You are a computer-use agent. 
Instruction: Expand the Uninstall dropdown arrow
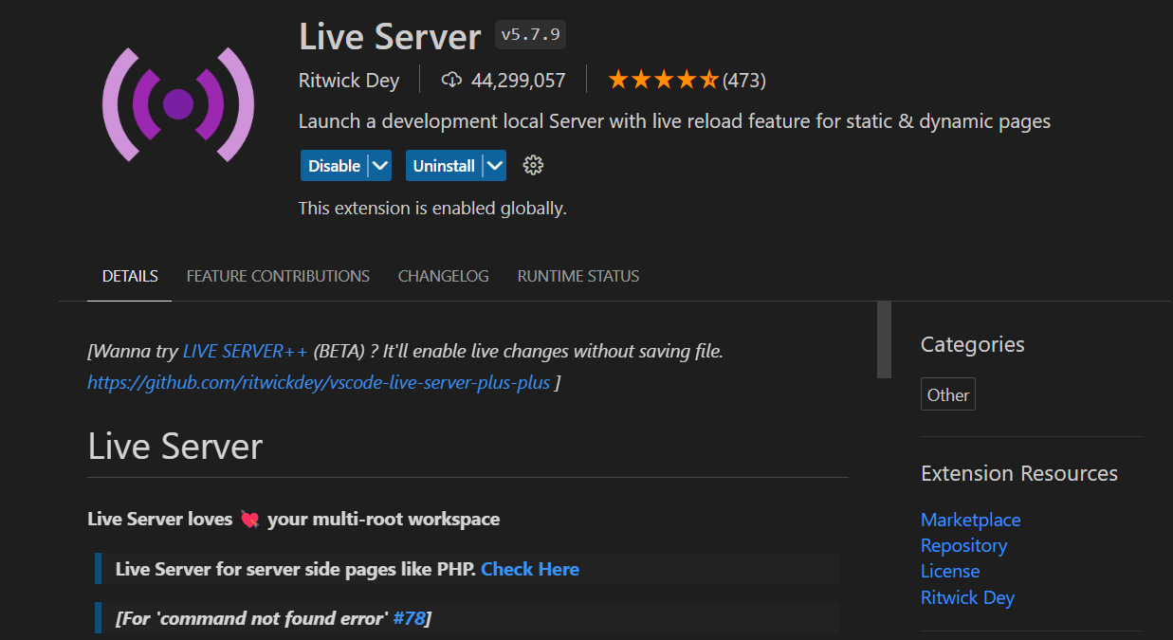tap(494, 166)
